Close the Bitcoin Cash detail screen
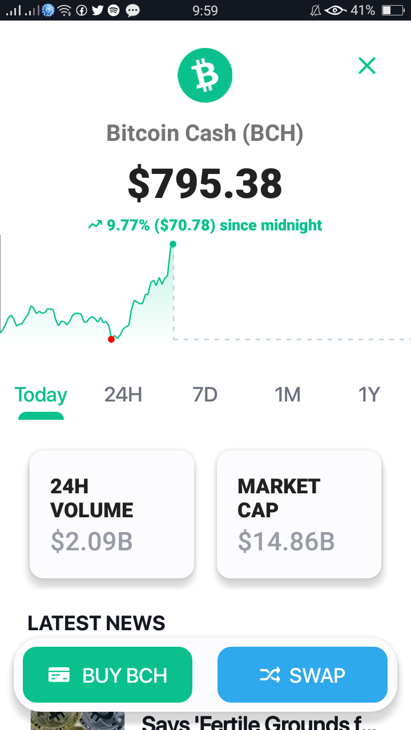 pos(366,66)
